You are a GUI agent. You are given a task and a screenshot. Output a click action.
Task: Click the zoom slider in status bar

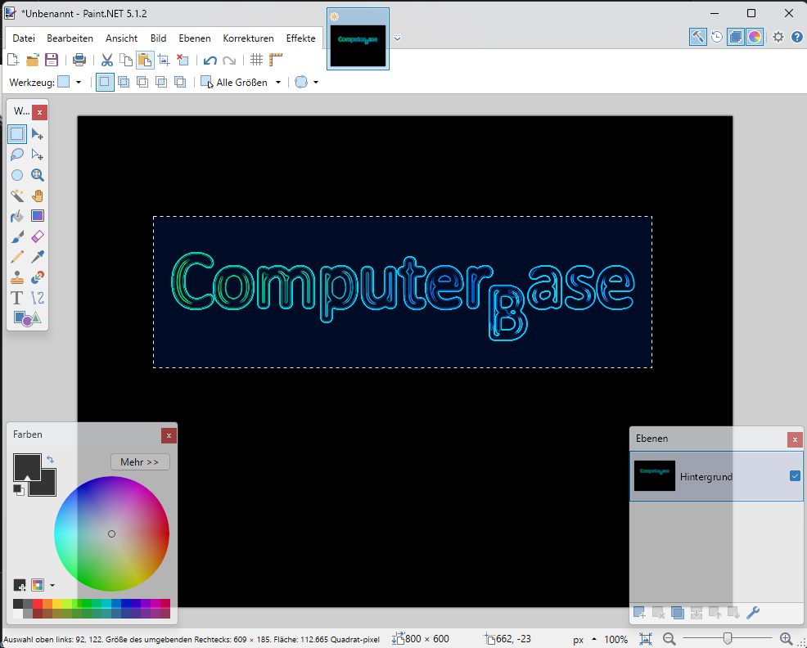point(728,639)
